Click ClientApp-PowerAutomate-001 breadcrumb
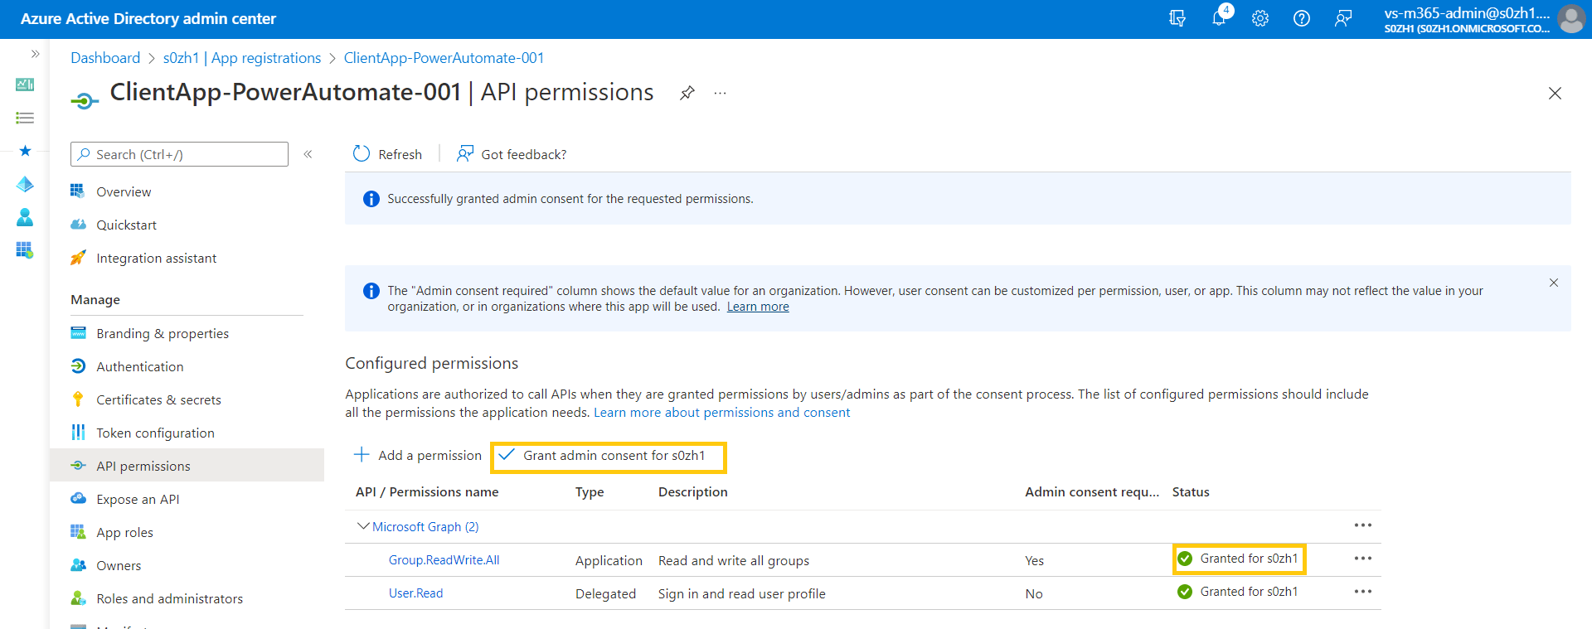The height and width of the screenshot is (629, 1592). (x=444, y=58)
